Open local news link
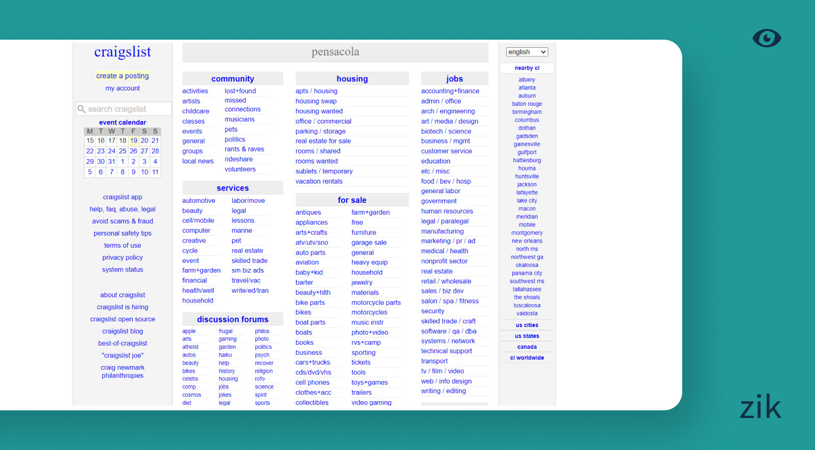Image resolution: width=815 pixels, height=450 pixels. tap(198, 161)
